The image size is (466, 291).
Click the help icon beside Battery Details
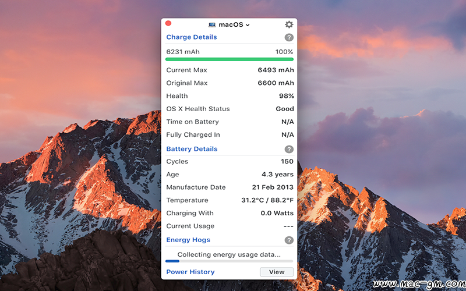[x=289, y=149]
